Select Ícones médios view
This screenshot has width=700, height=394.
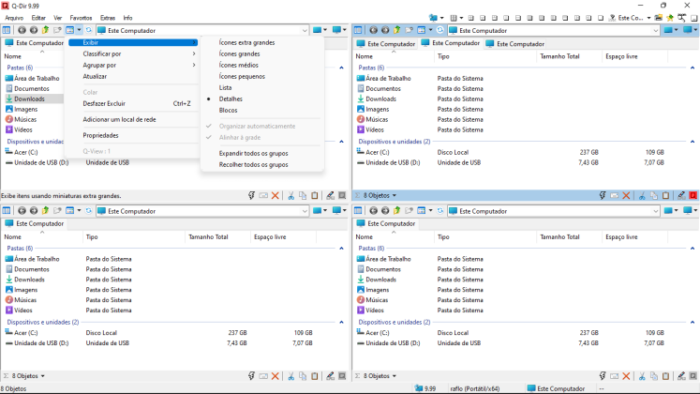238,65
